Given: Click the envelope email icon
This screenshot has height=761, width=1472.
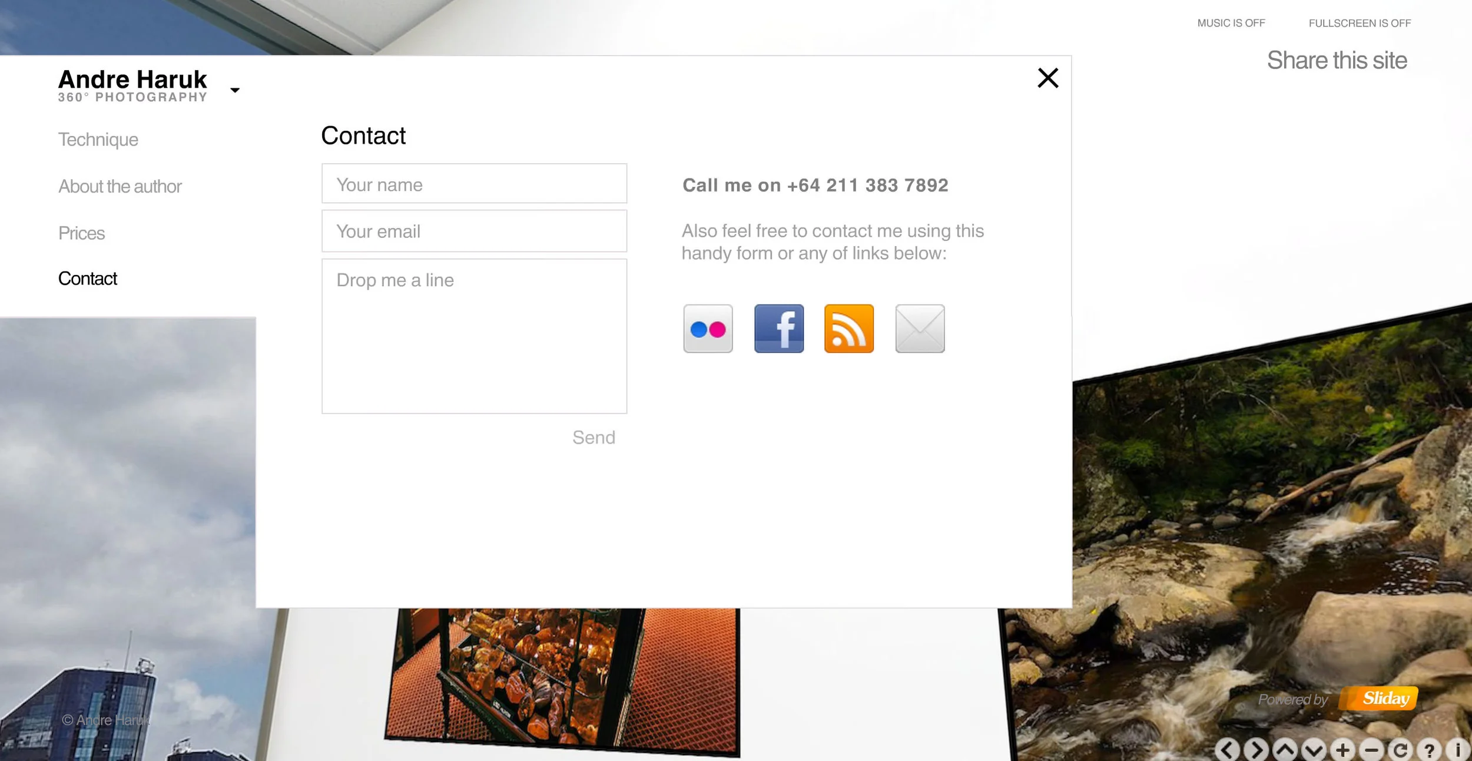Looking at the screenshot, I should point(920,329).
